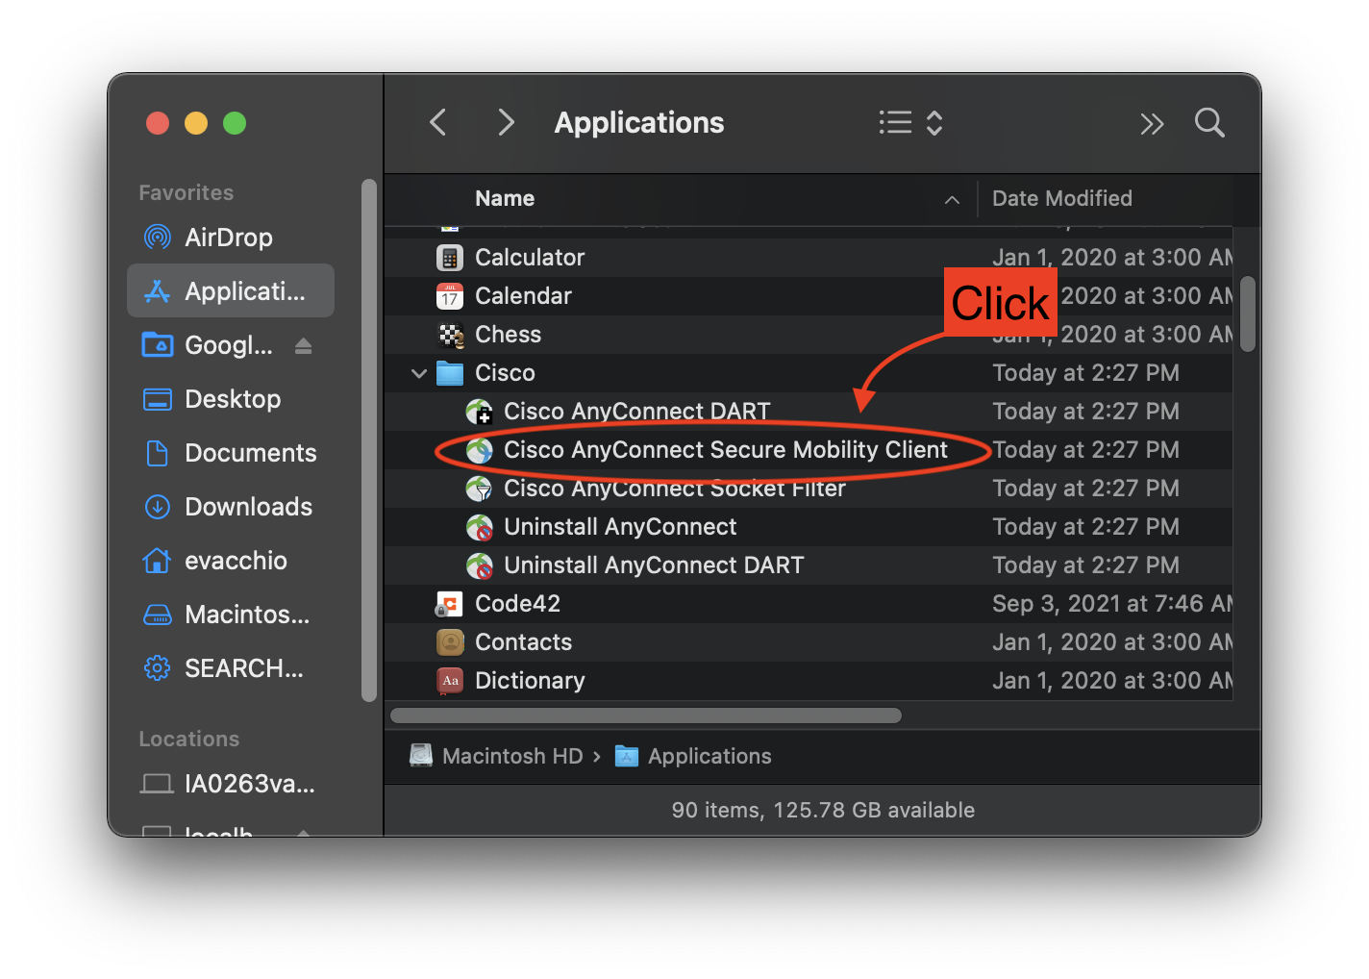The height and width of the screenshot is (979, 1369).
Task: Click the vertical scrollbar of file list
Action: tap(1248, 314)
